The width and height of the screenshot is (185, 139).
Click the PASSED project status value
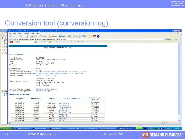point(40,58)
